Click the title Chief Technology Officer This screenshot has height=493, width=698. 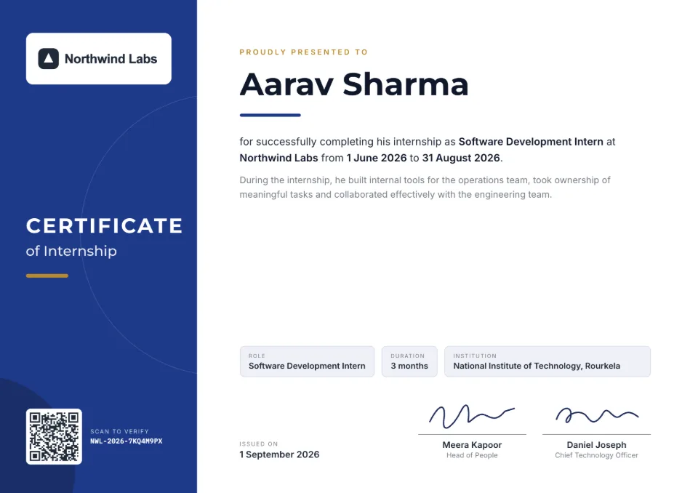click(x=596, y=455)
